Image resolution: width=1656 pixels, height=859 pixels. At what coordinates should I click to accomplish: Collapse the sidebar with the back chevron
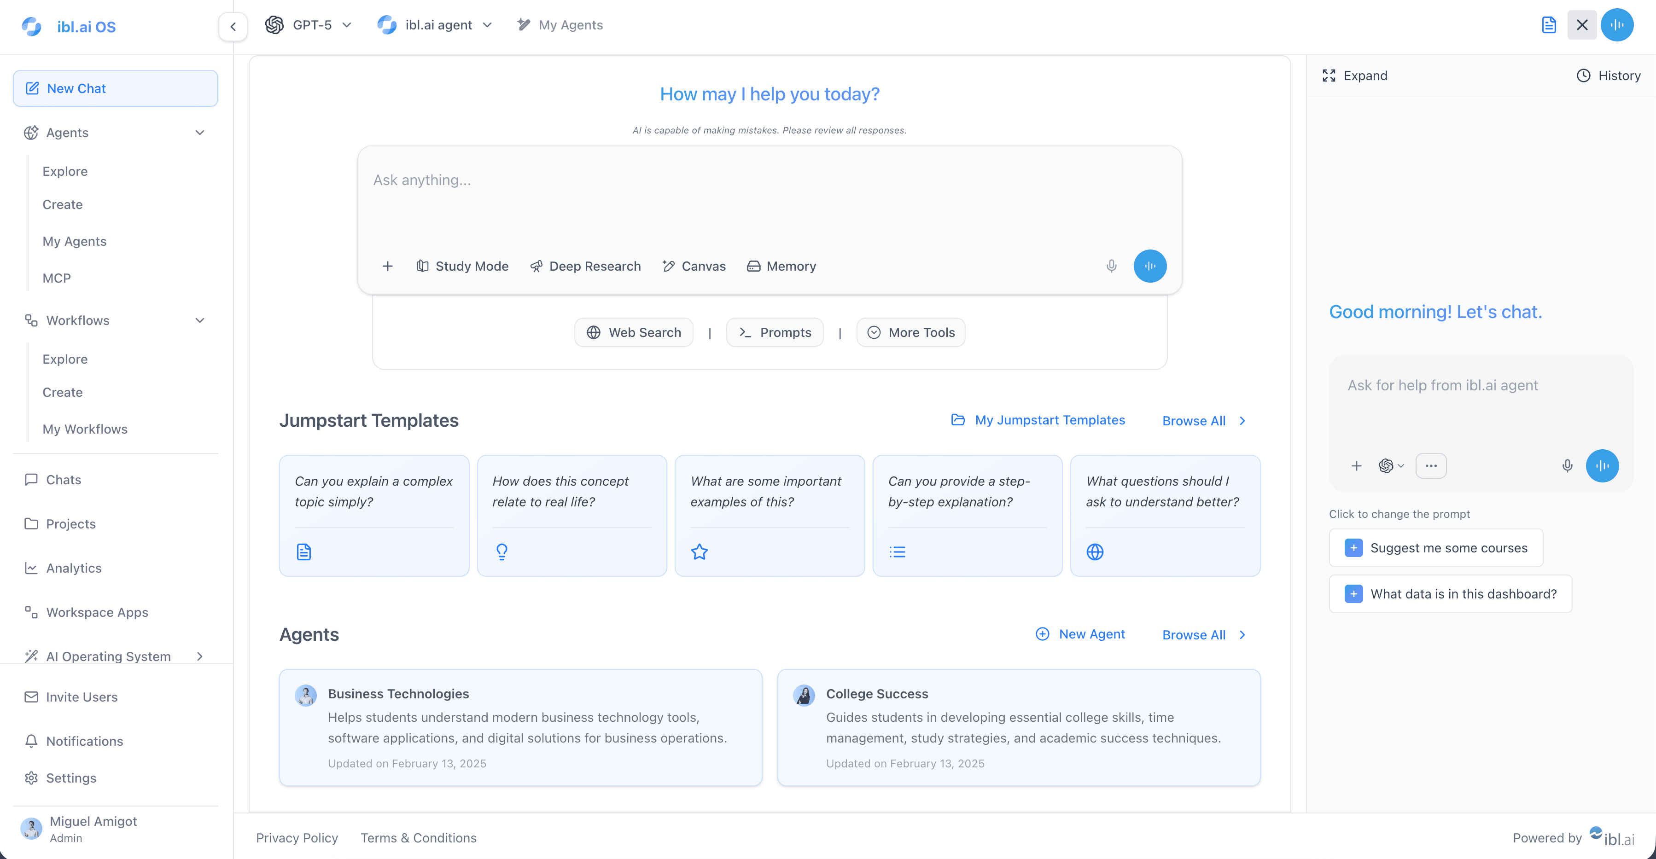[233, 26]
